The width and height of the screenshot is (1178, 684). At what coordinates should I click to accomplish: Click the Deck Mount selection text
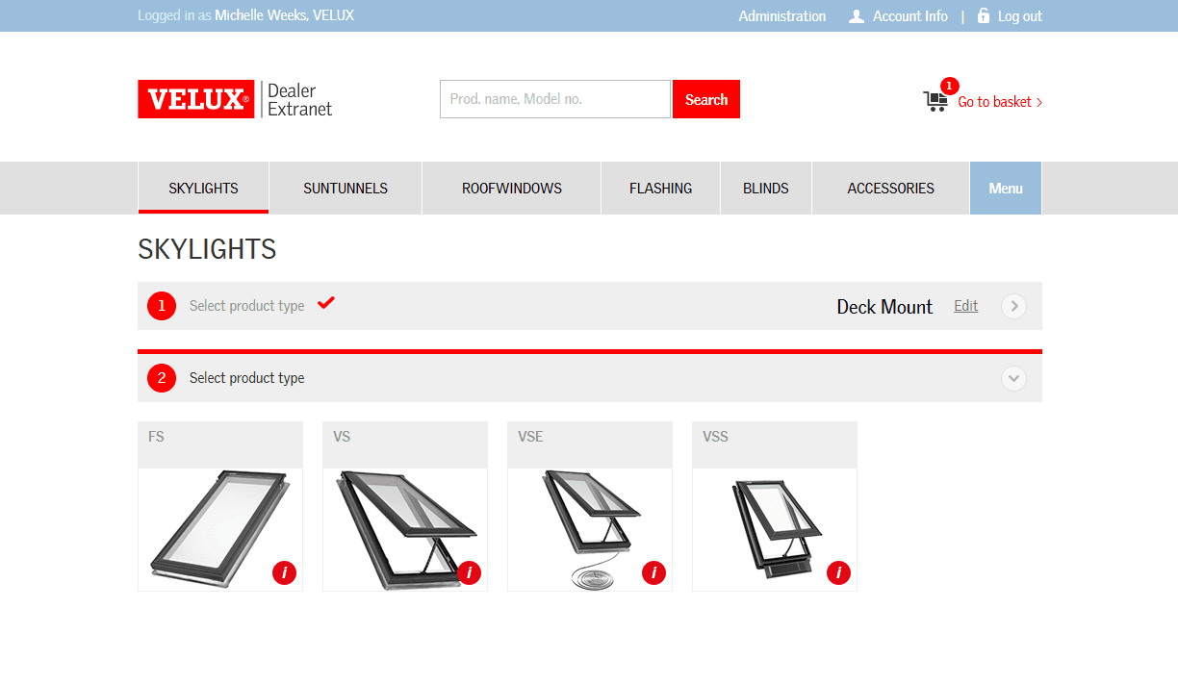click(884, 307)
